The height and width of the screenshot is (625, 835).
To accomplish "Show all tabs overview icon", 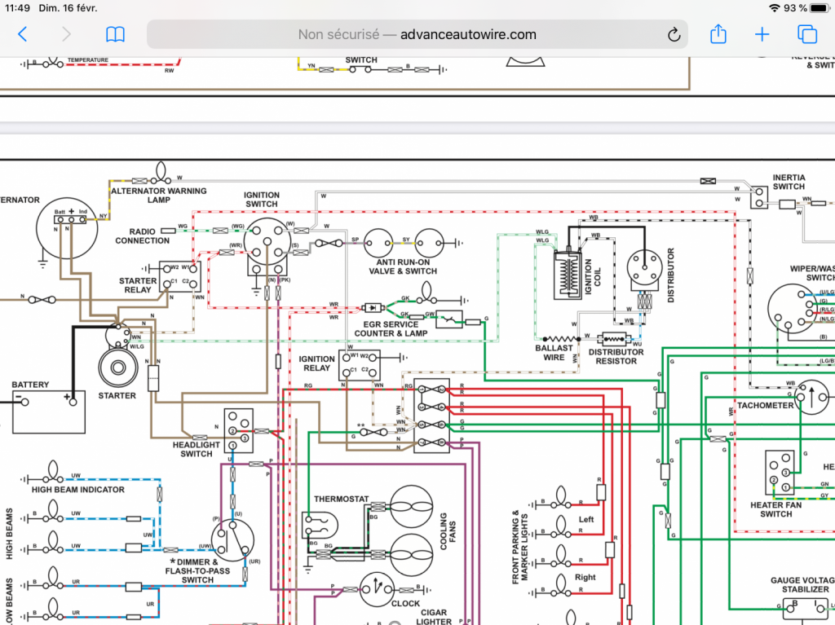I will coord(806,34).
